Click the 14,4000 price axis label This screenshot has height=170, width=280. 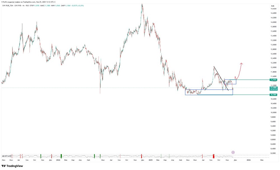pyautogui.click(x=274, y=13)
